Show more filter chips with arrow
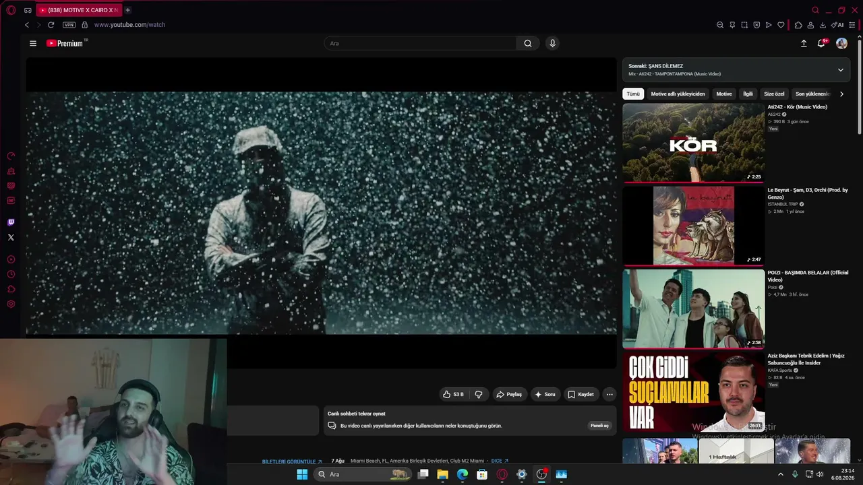 841,94
